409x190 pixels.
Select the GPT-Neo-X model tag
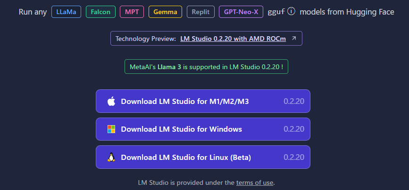(x=241, y=12)
